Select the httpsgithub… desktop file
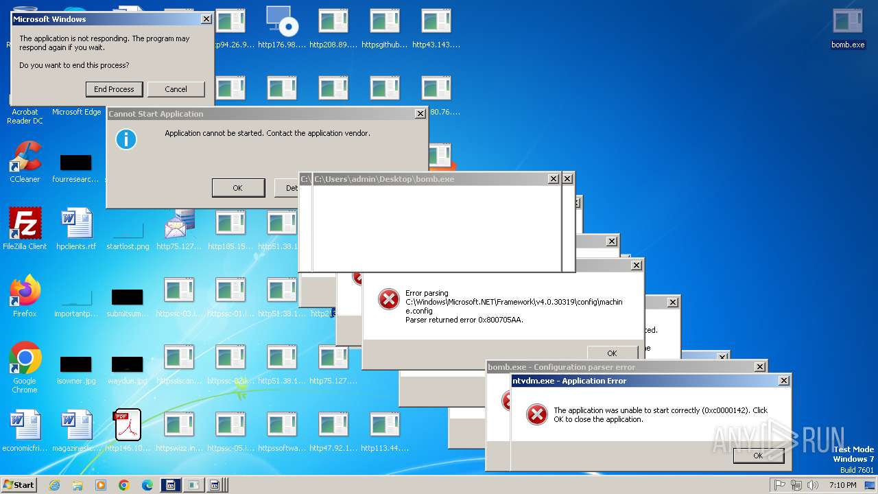The width and height of the screenshot is (878, 494). [x=385, y=28]
